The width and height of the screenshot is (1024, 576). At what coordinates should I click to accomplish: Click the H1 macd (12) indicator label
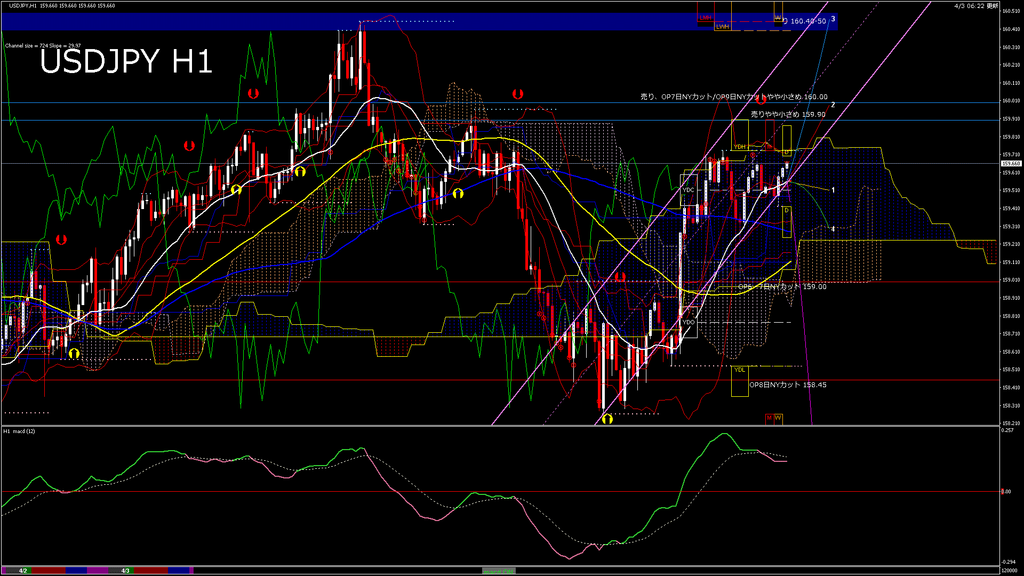[x=19, y=431]
